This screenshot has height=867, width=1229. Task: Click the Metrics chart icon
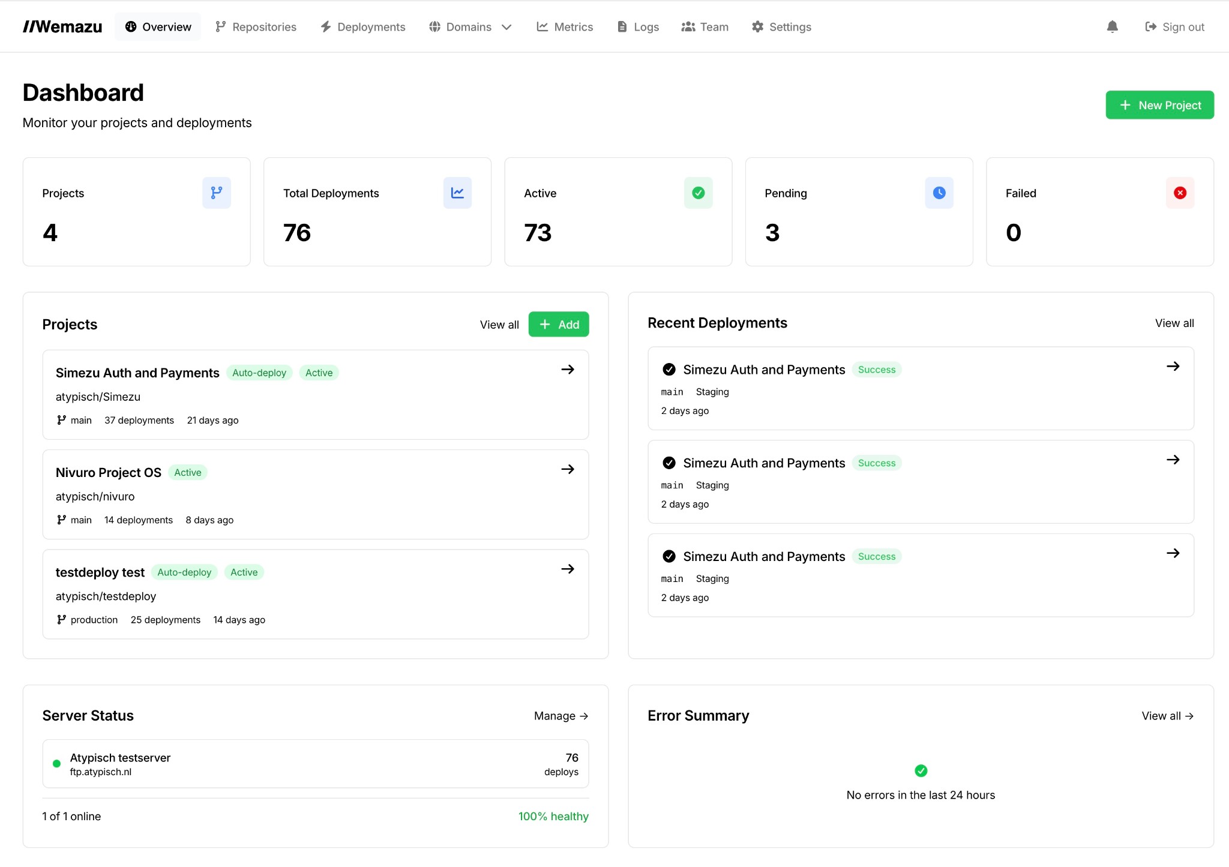(542, 26)
